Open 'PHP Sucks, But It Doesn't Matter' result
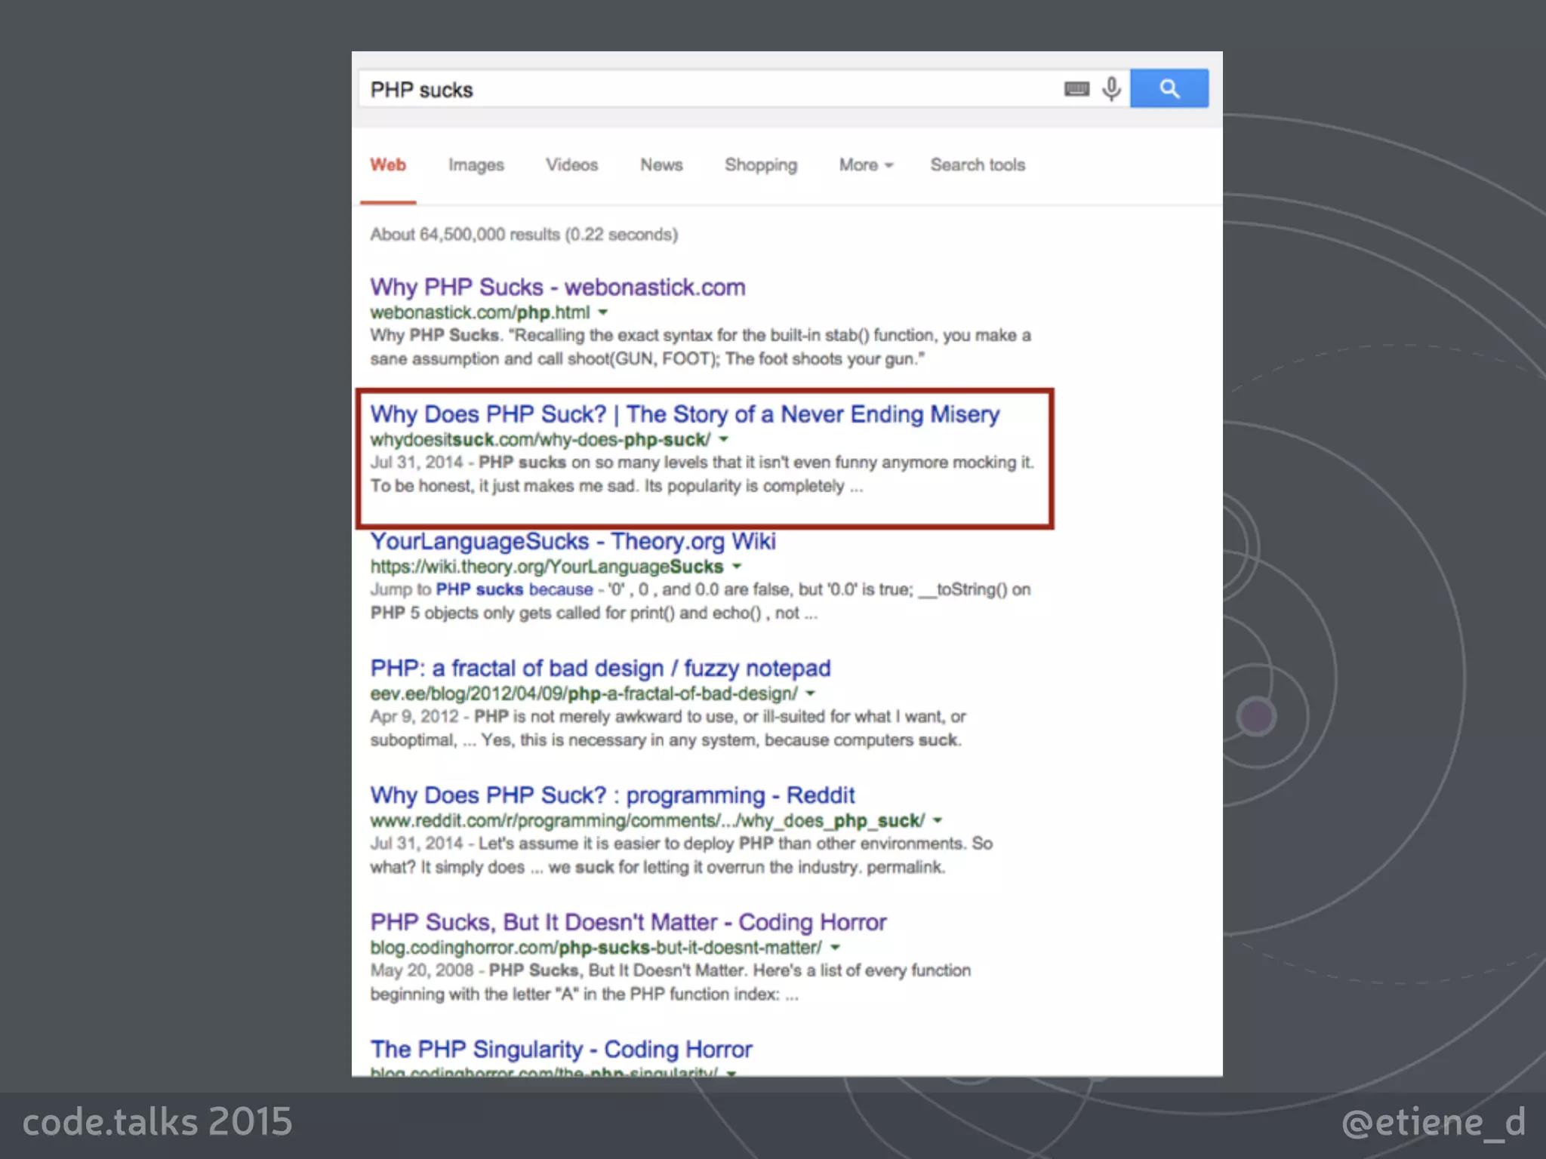The height and width of the screenshot is (1159, 1546). click(628, 921)
